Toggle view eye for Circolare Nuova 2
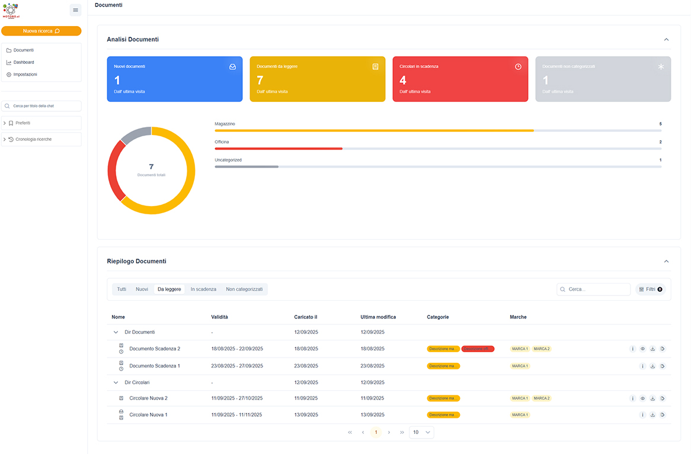Screen dimensions: 691x454 click(642, 398)
